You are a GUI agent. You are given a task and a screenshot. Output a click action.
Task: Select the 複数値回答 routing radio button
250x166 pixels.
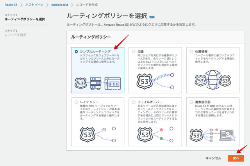click(x=191, y=102)
